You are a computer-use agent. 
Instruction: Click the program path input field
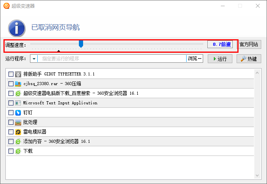click(x=112, y=59)
